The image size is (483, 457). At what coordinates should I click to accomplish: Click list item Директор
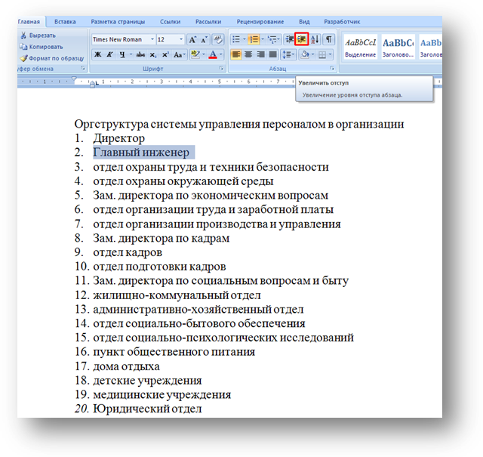119,138
